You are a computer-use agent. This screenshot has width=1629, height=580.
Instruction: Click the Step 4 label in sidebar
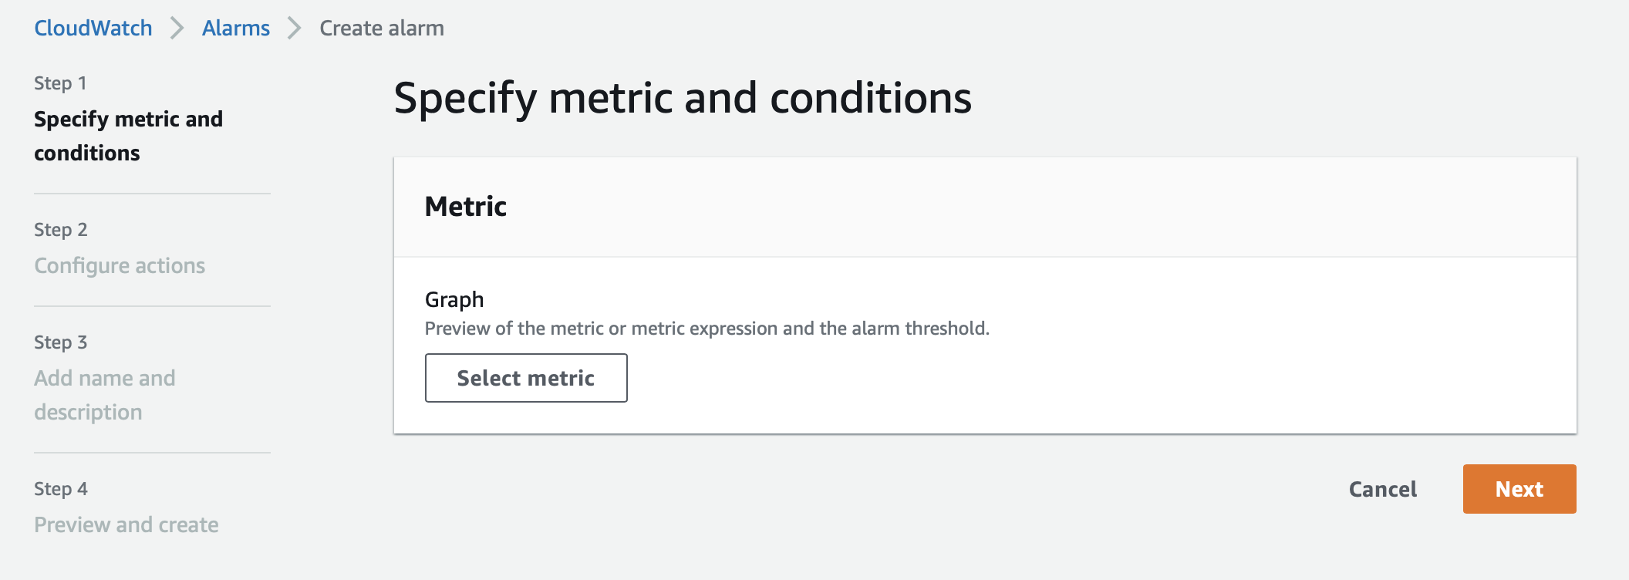pyautogui.click(x=61, y=489)
